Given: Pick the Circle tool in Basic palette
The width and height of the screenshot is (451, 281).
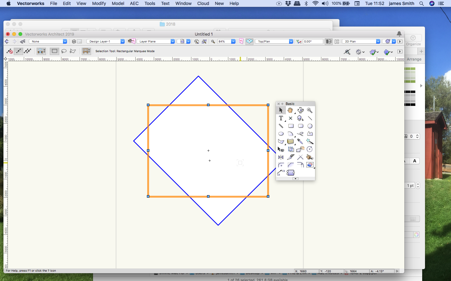Looking at the screenshot, I should [310, 126].
